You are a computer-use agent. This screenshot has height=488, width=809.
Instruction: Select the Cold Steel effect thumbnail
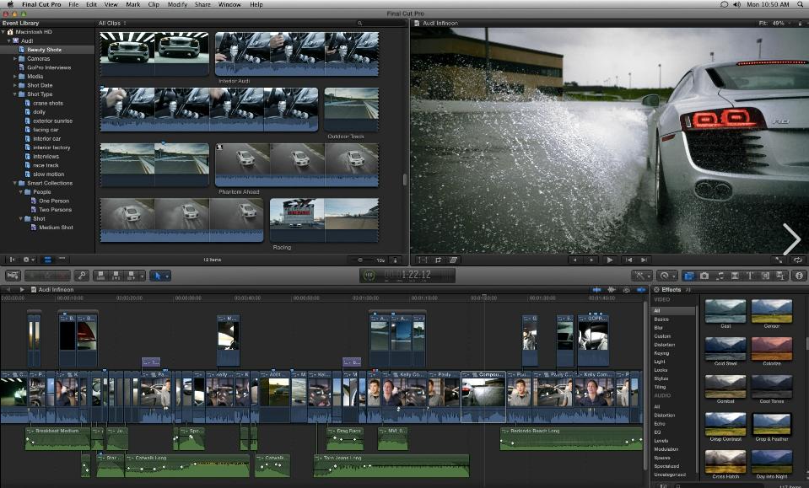[725, 348]
